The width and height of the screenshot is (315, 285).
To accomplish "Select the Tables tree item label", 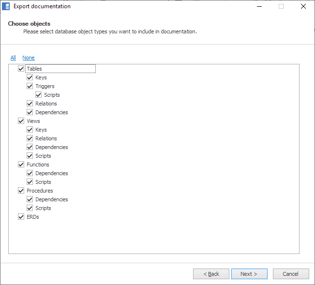I will coord(34,69).
